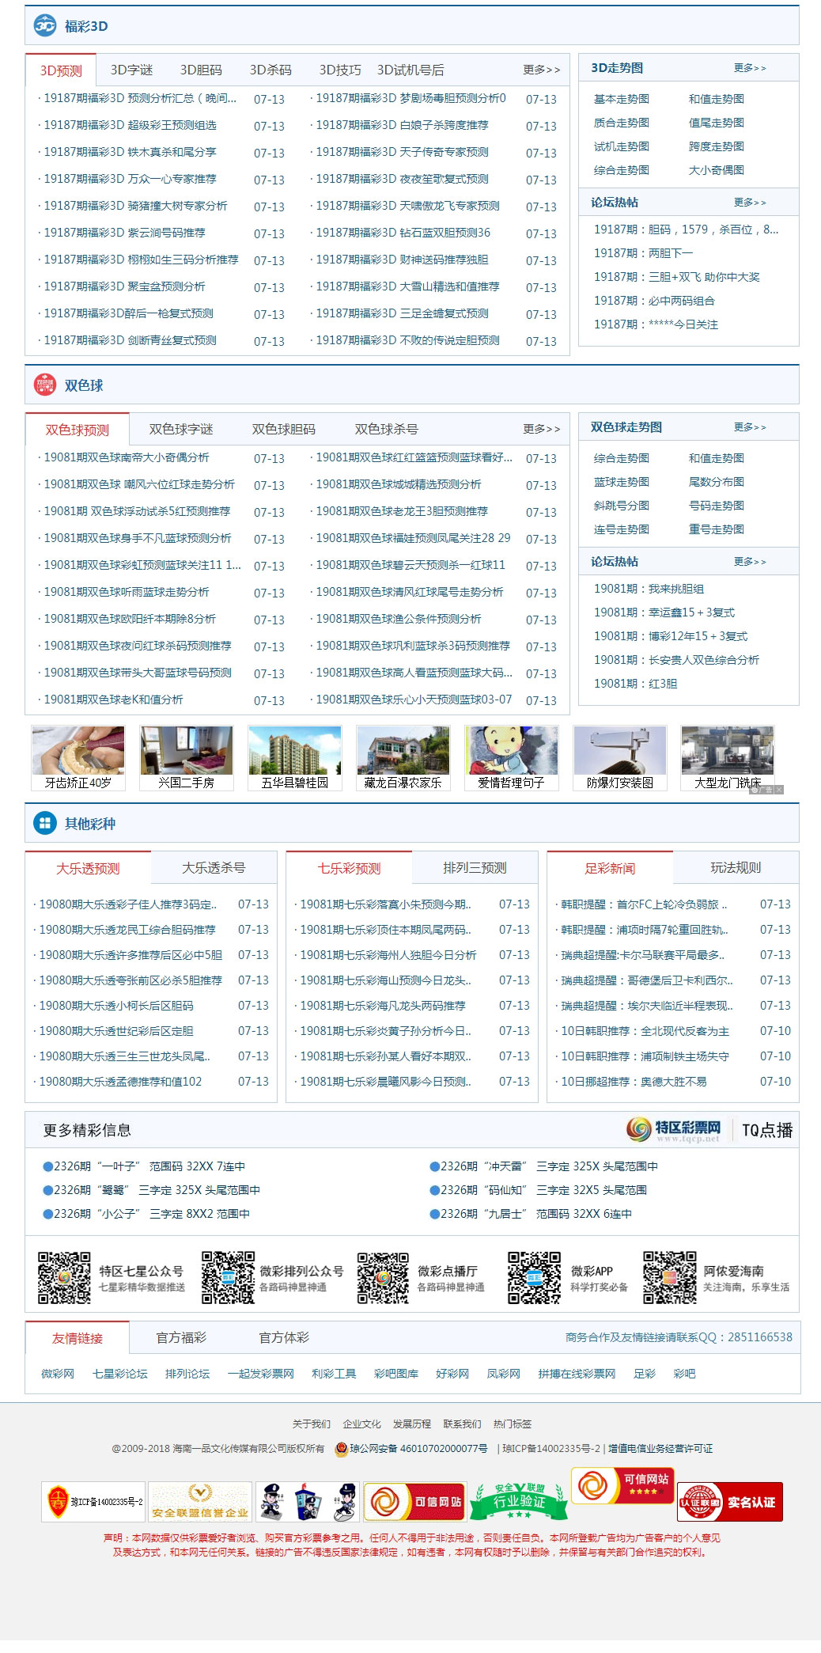The width and height of the screenshot is (821, 1653).
Task: Switch to the 3D胆码 tab
Action: [201, 70]
